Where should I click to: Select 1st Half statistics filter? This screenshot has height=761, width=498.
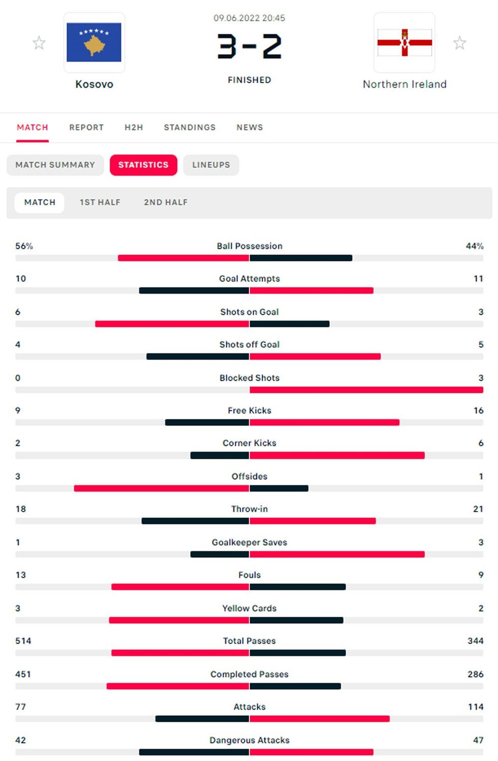(100, 202)
